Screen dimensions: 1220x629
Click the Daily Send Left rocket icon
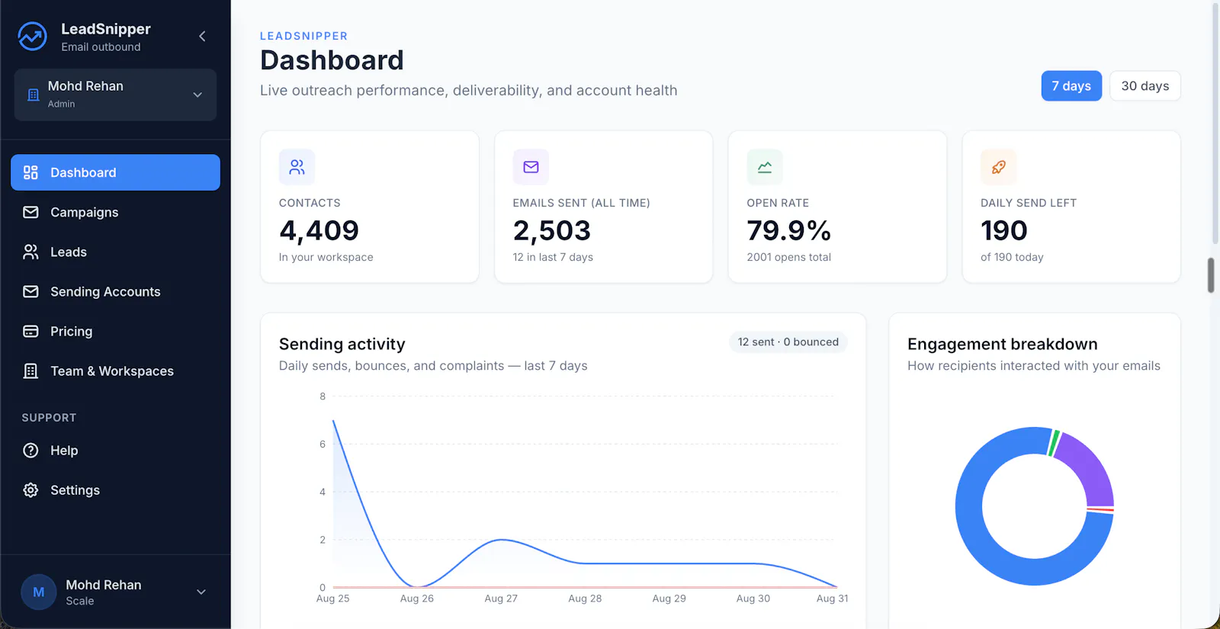coord(999,167)
